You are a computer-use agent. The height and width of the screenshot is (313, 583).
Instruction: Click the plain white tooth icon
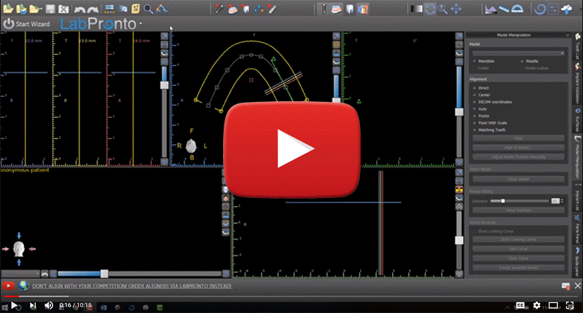click(x=350, y=9)
